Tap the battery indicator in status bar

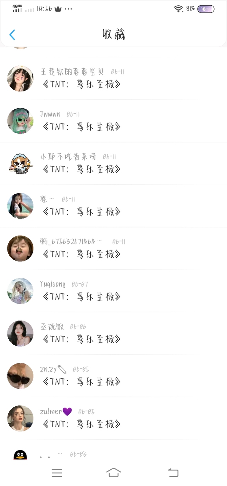pyautogui.click(x=206, y=9)
